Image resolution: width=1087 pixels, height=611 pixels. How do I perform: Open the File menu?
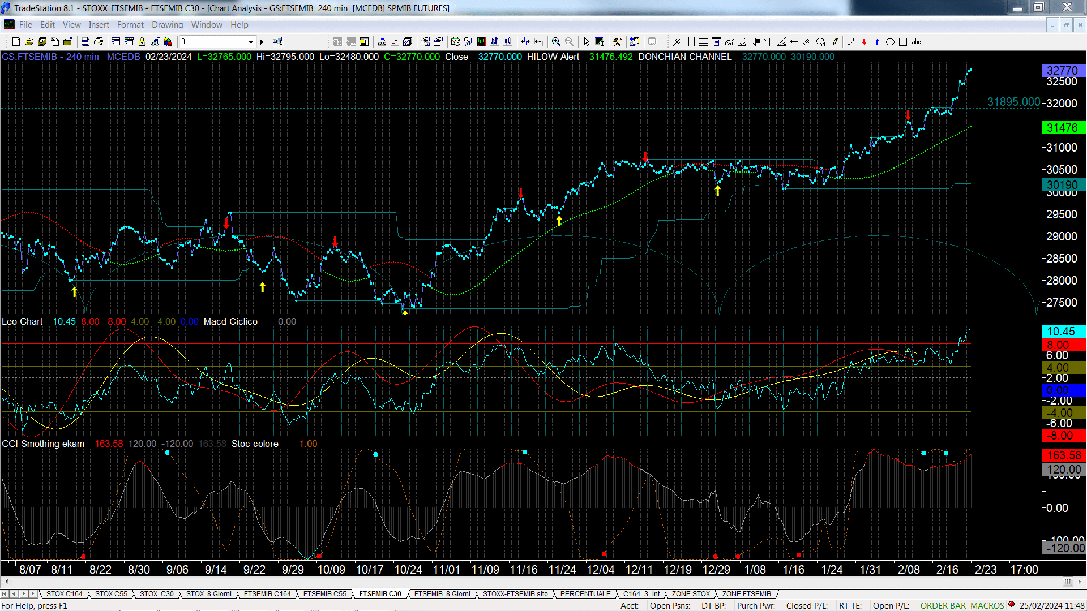[x=25, y=24]
